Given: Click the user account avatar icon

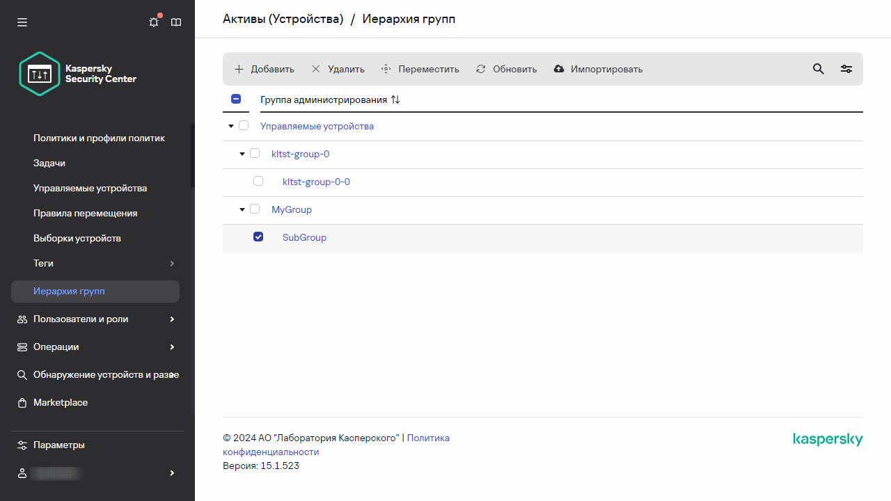Looking at the screenshot, I should coord(22,473).
